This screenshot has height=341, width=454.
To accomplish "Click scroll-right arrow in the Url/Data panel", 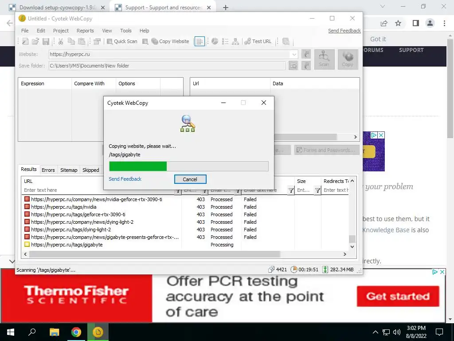I will [355, 137].
